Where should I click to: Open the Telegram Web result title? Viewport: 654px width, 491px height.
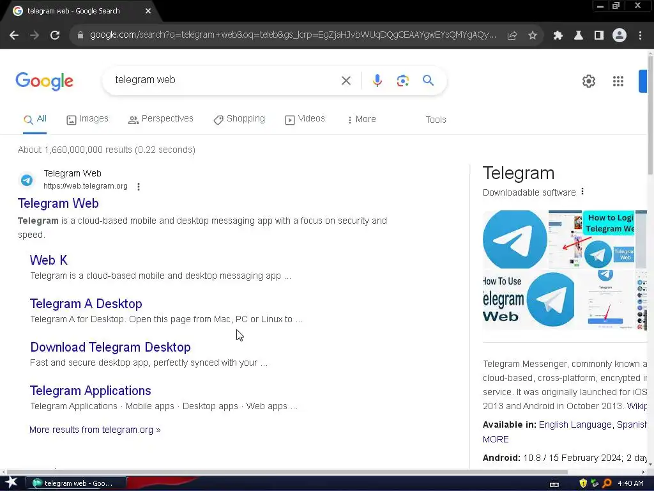[58, 203]
